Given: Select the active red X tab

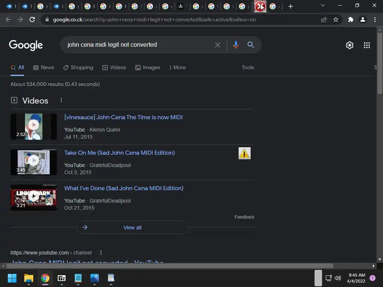Looking at the screenshot, I should point(260,6).
